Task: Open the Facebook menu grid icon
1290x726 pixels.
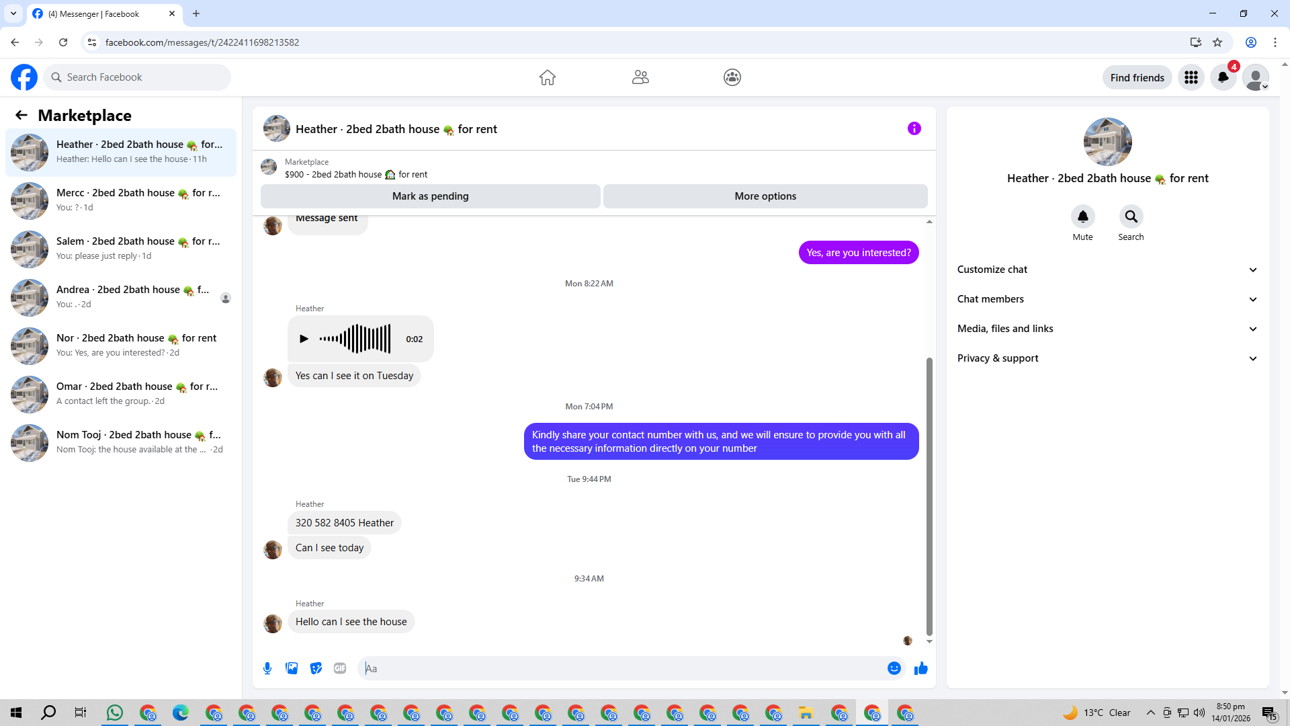Action: [x=1191, y=77]
